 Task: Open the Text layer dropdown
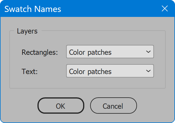pyautogui.click(x=110, y=71)
